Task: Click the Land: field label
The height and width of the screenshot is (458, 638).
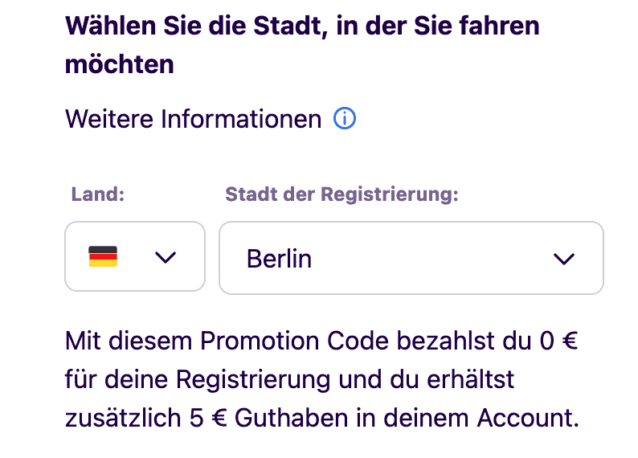Action: pos(98,194)
